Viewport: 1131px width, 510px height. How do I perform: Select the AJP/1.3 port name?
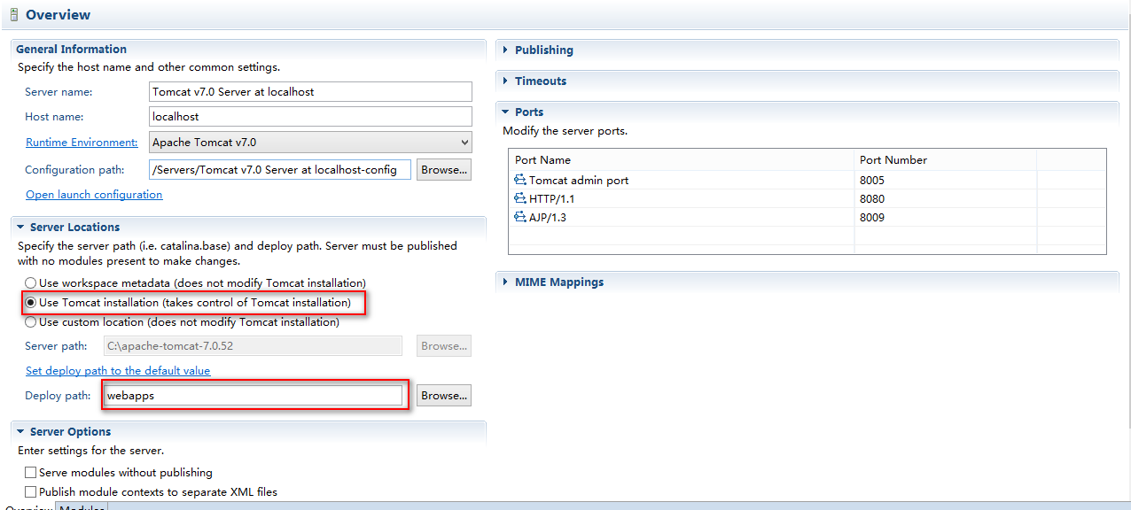pos(550,217)
